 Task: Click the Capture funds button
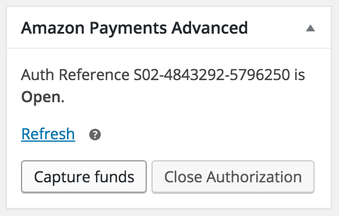pos(84,177)
